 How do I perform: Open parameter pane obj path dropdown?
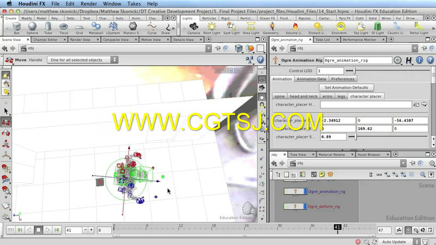pyautogui.click(x=415, y=48)
